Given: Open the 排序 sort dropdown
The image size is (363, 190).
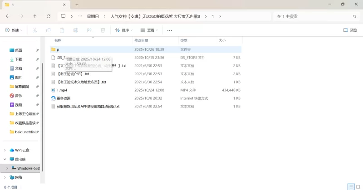Looking at the screenshot, I should tap(123, 30).
